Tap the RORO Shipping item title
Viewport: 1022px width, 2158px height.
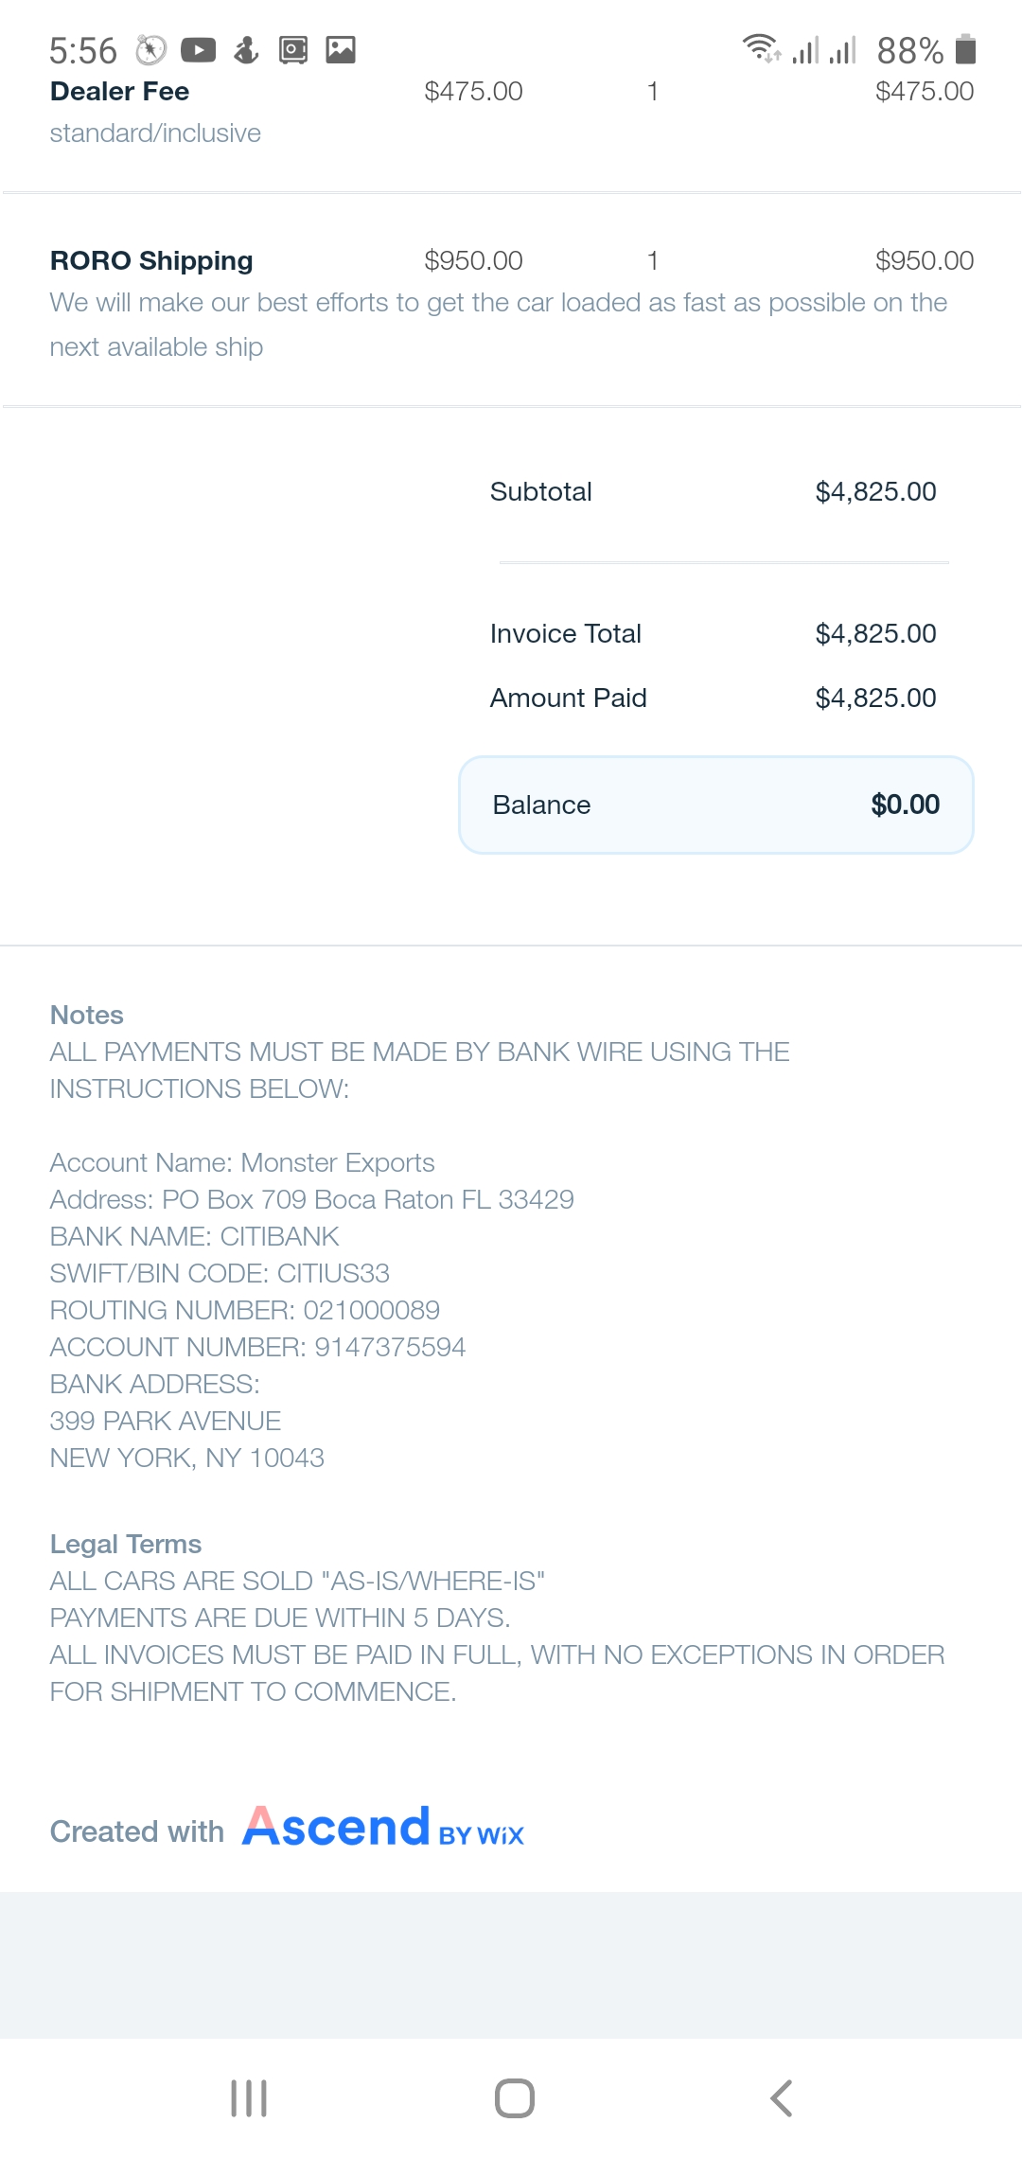pyautogui.click(x=151, y=260)
